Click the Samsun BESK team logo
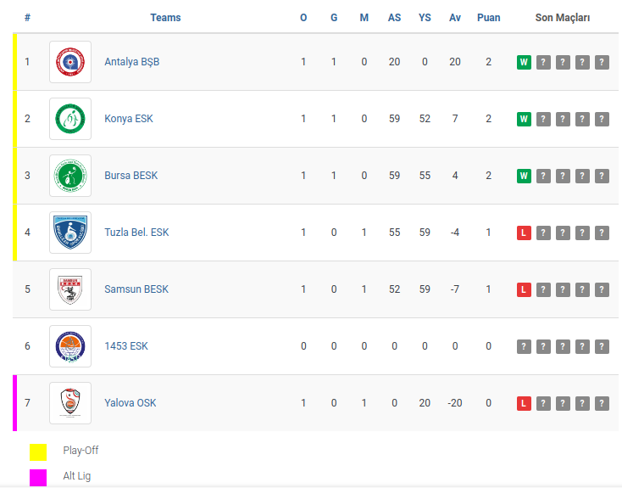The width and height of the screenshot is (622, 488). click(70, 289)
